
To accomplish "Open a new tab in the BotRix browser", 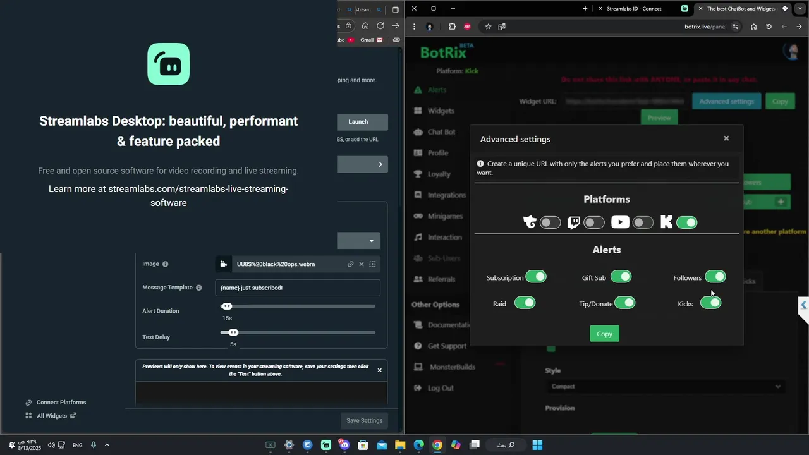I will [x=585, y=9].
